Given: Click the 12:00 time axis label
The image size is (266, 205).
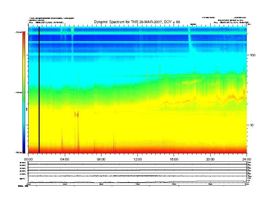Looking at the screenshot, I should [138, 159].
